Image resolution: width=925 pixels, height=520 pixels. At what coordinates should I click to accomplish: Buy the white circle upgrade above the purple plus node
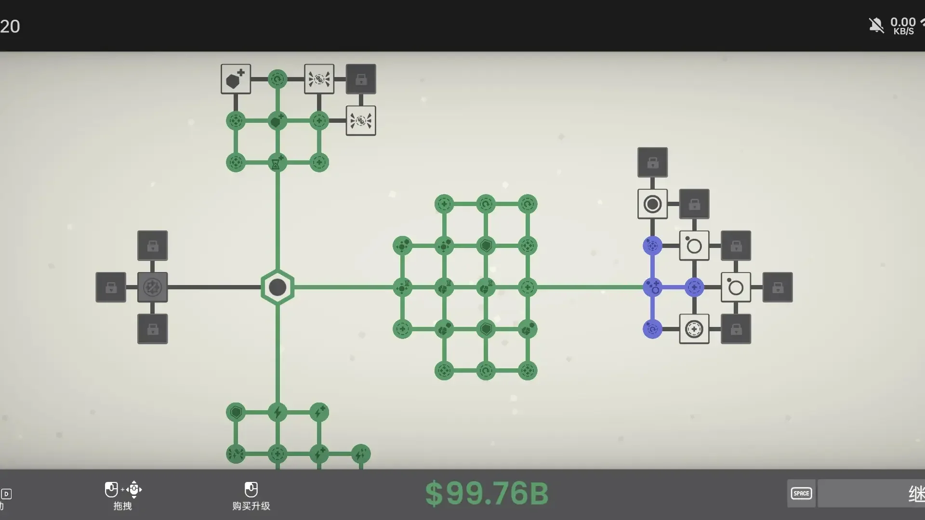click(694, 246)
